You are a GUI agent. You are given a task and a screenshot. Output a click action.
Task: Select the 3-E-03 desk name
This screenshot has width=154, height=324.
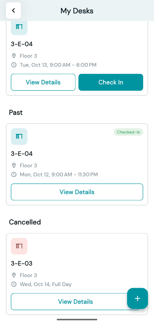pos(22,263)
